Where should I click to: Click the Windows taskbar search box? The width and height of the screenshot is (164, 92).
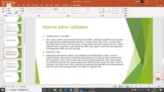tap(23, 90)
